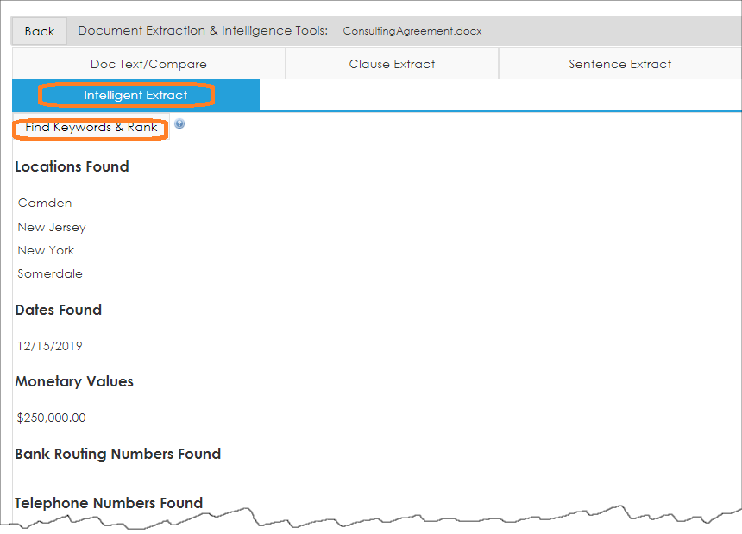Viewport: 742px width, 534px height.
Task: Select the Camden location entry
Action: 45,203
